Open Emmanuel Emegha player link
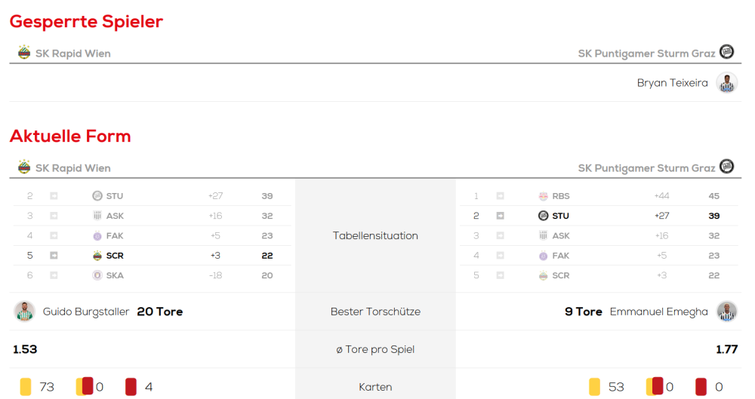The width and height of the screenshot is (755, 399). (658, 312)
